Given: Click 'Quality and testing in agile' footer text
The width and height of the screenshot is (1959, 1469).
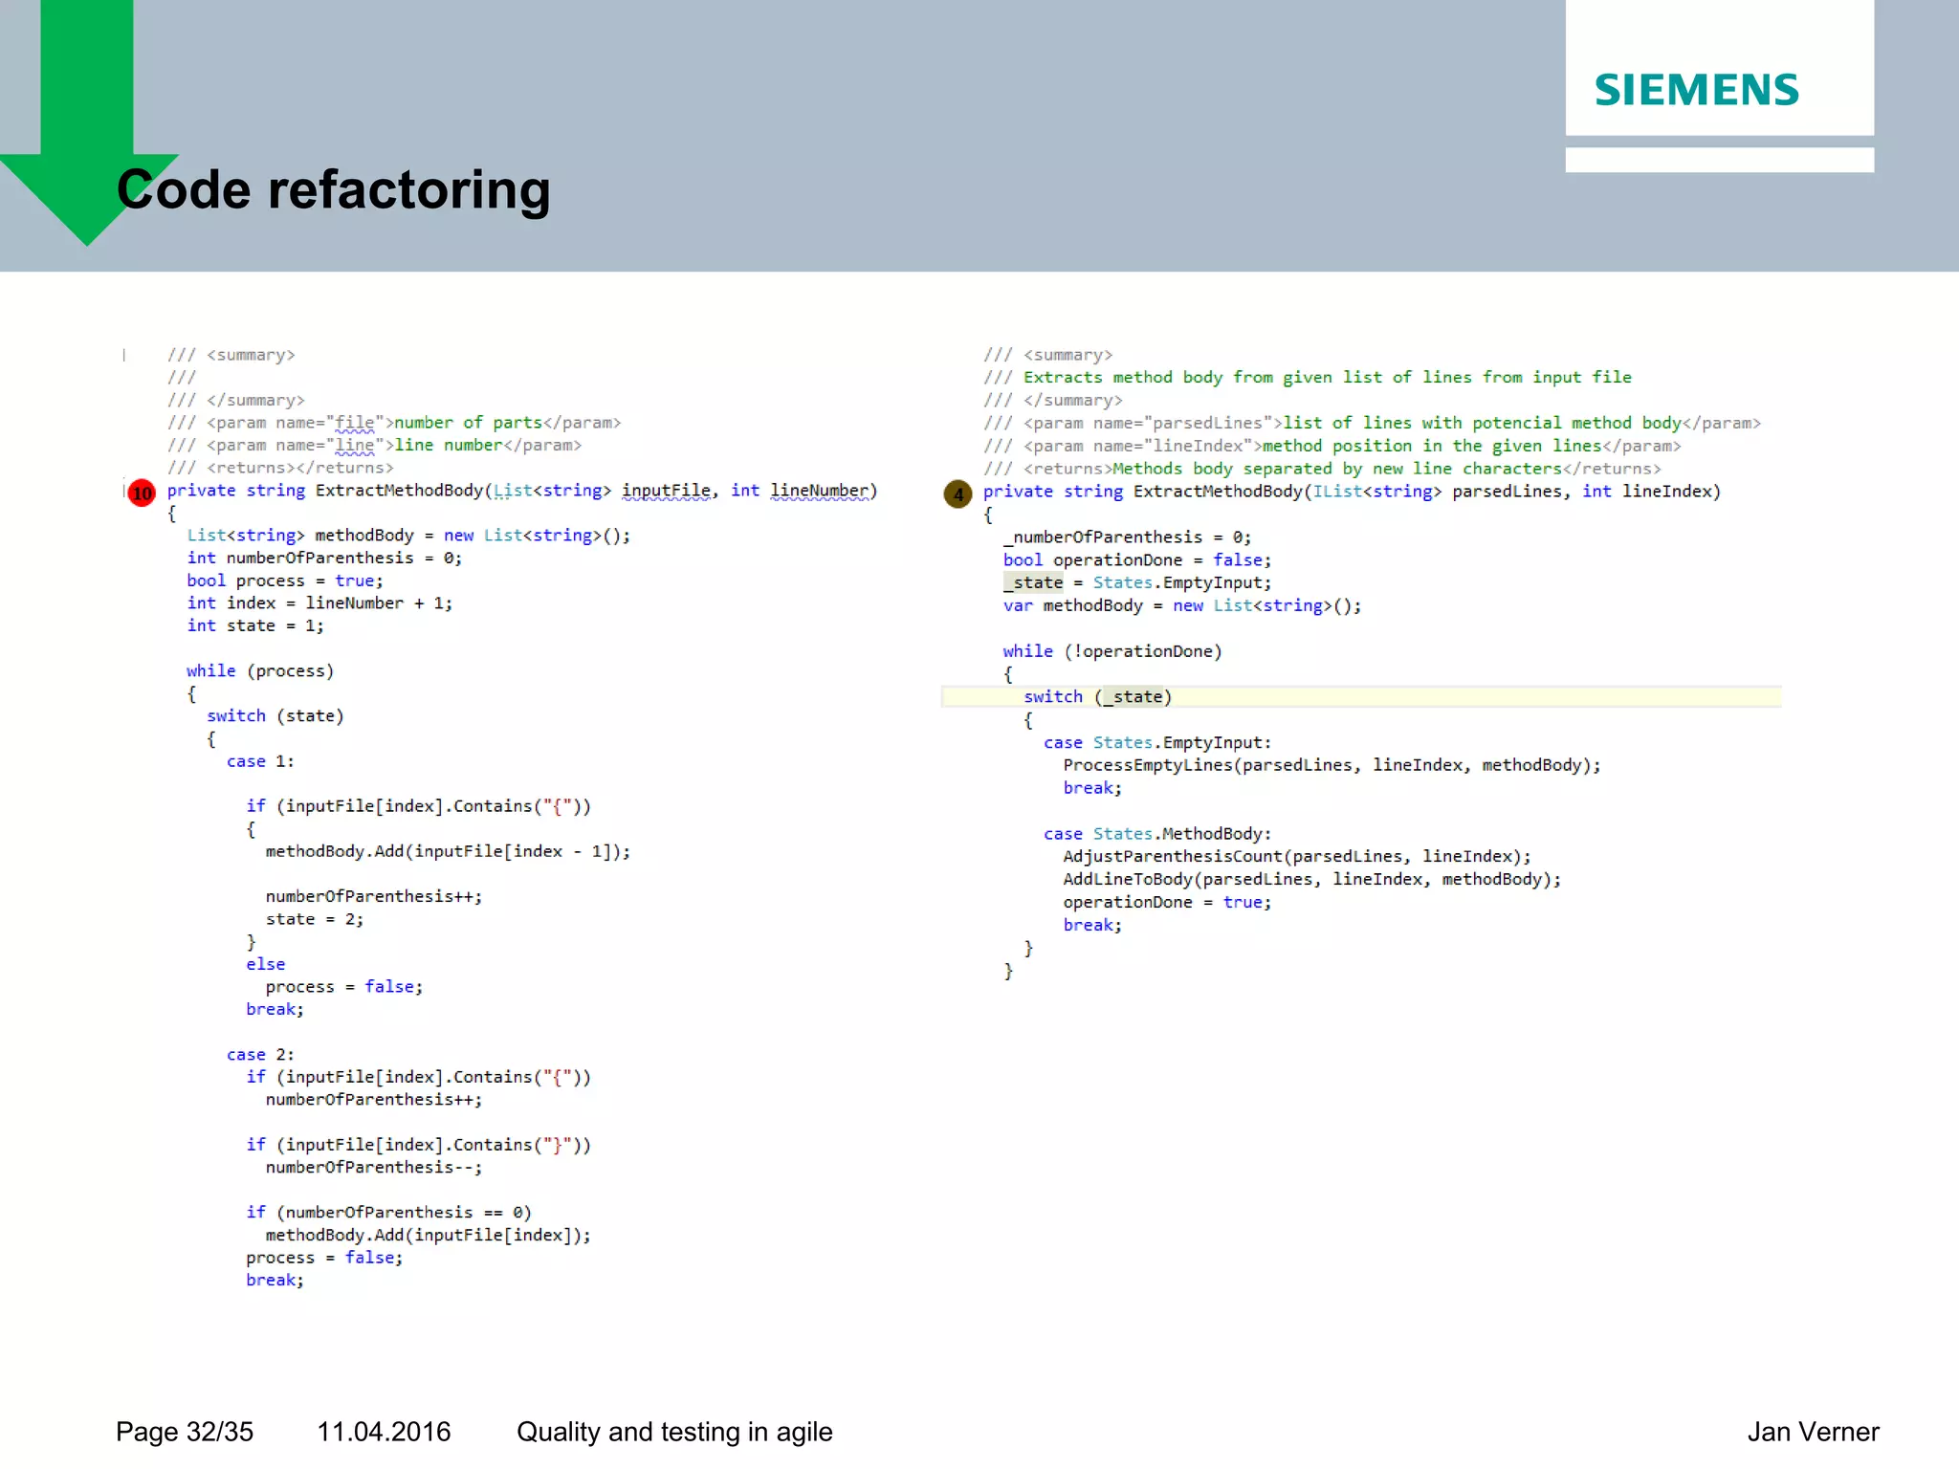Looking at the screenshot, I should pyautogui.click(x=674, y=1432).
